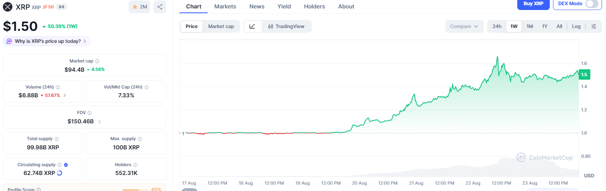
Task: Select the 1M time range
Action: (x=530, y=26)
